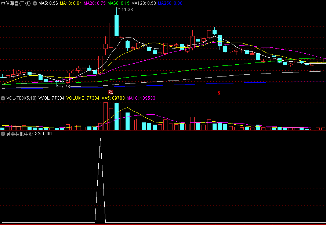Open the 黄金柱抓牛股 indicator dropdown arrow

[x=3, y=134]
